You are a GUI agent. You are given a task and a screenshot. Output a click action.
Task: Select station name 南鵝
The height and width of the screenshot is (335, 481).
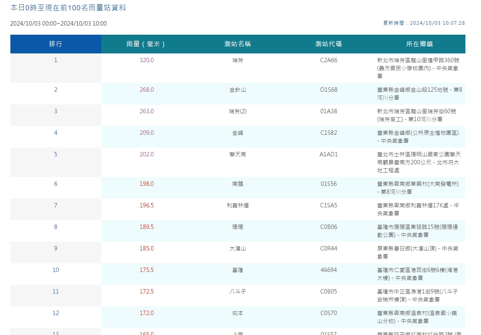238,184
